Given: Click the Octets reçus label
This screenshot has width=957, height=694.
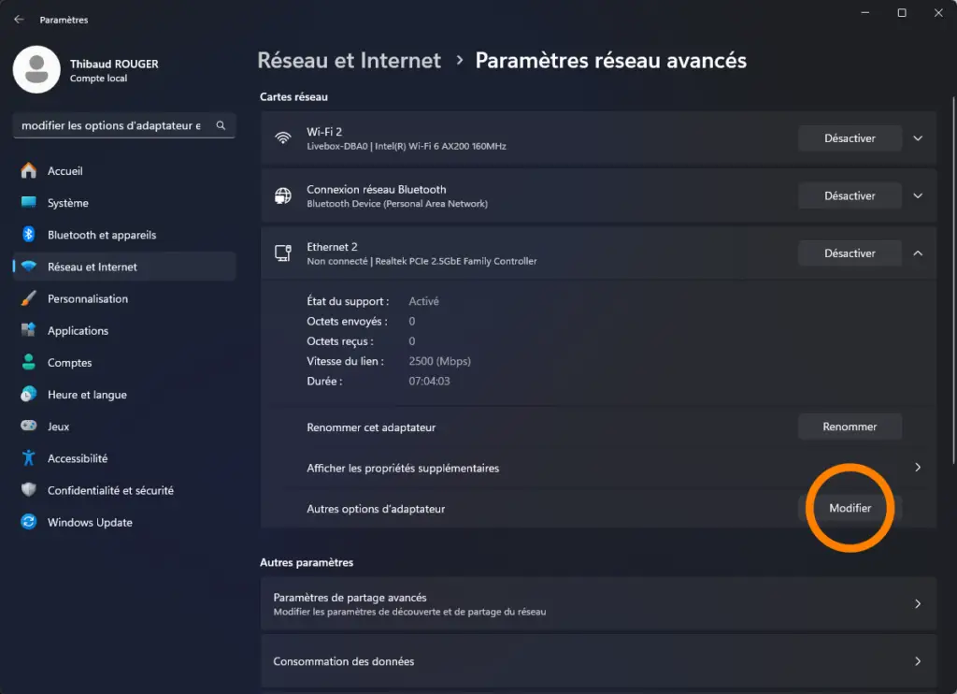Looking at the screenshot, I should pos(340,341).
